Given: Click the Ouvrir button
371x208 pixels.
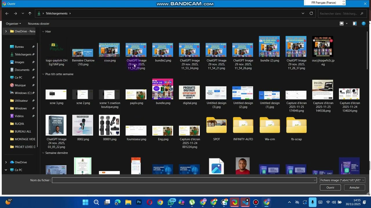Looking at the screenshot, I should coord(330,187).
